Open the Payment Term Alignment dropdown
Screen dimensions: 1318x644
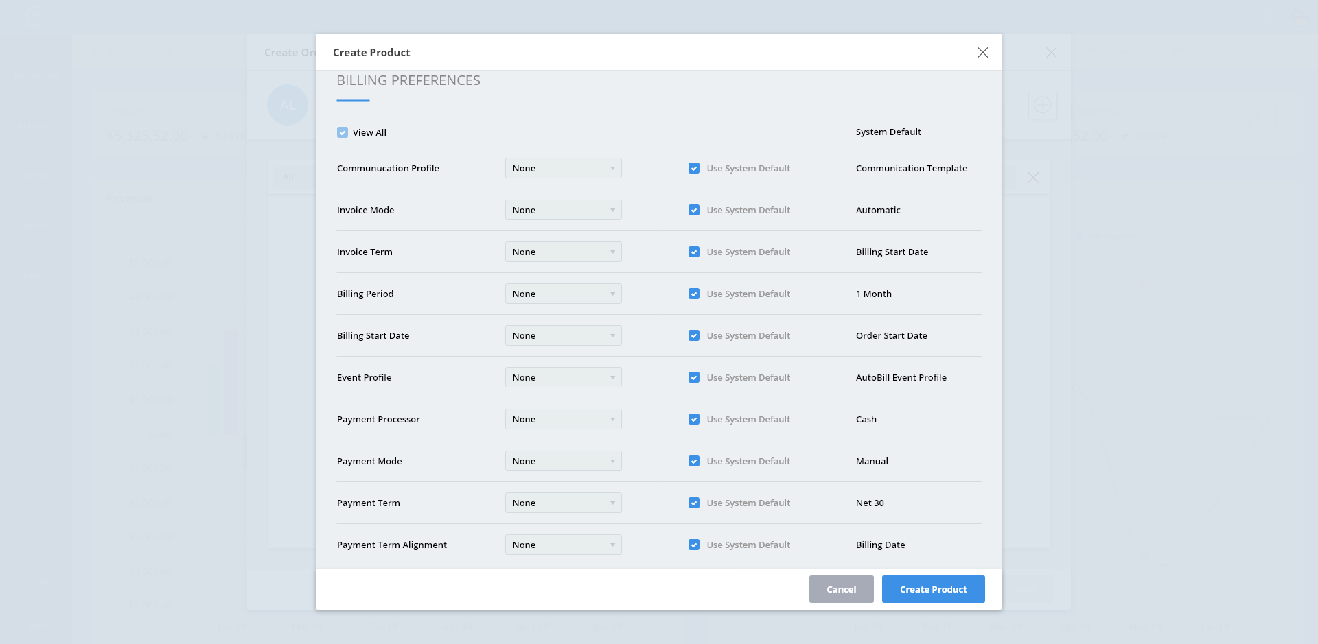pos(563,545)
